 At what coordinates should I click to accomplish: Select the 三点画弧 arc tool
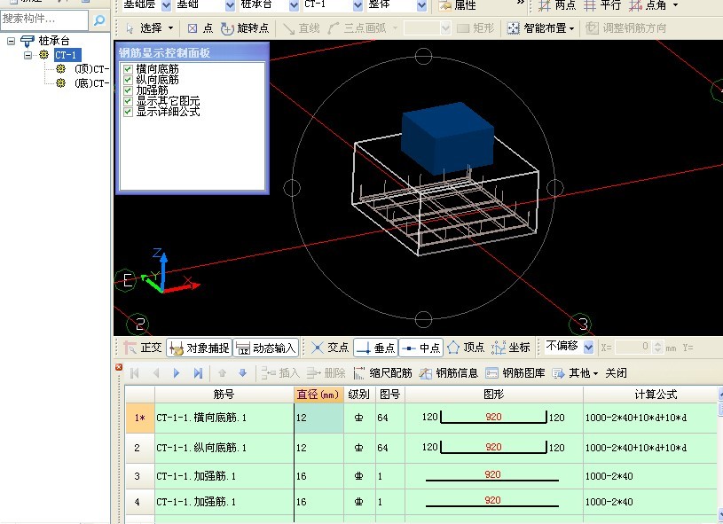tap(358, 28)
